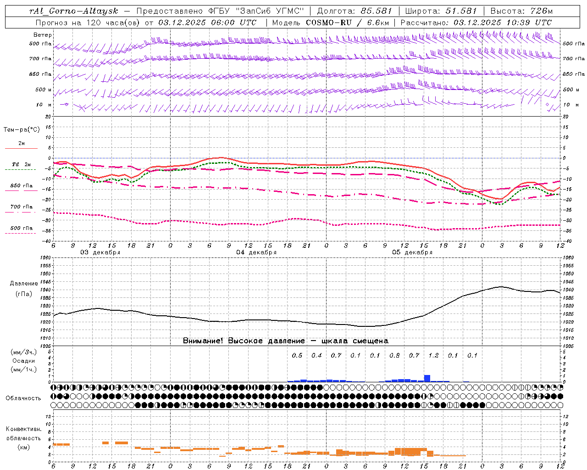Viewport: 587px width, 470px height.
Task: Click the 500 гПа temperature legend entry
Action: click(x=22, y=228)
